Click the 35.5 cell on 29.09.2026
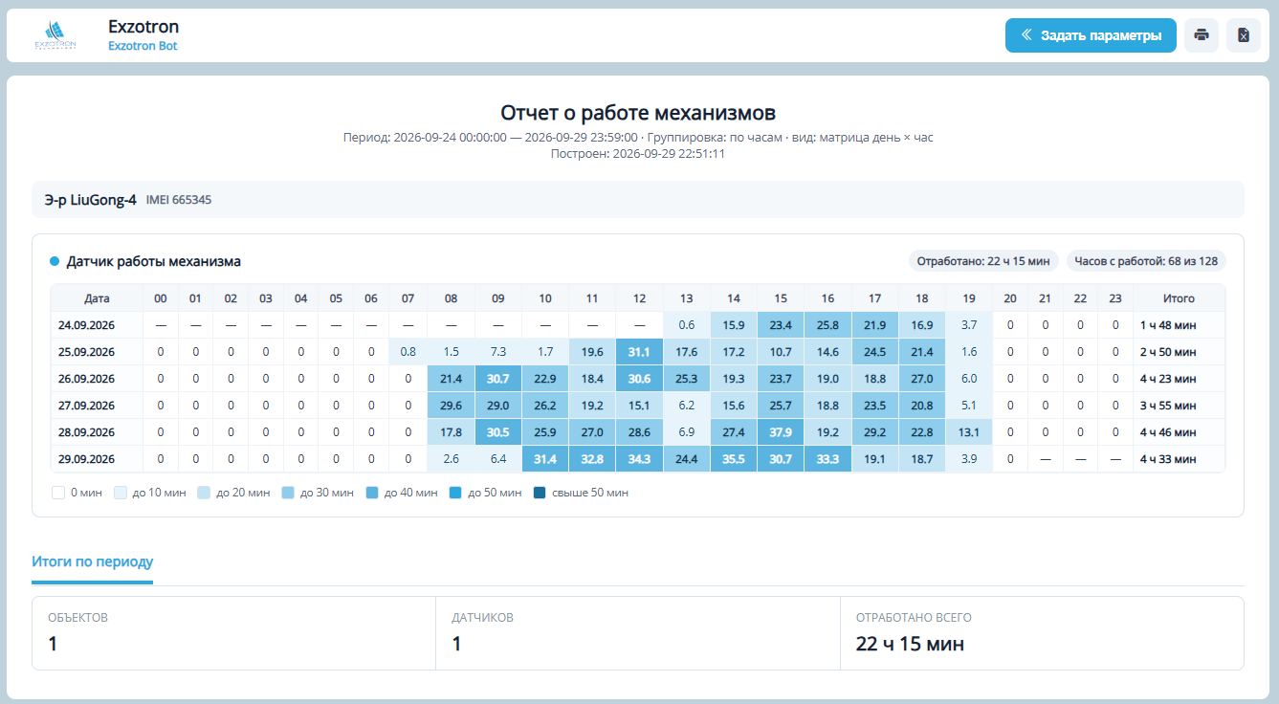1279x704 pixels. (x=734, y=459)
